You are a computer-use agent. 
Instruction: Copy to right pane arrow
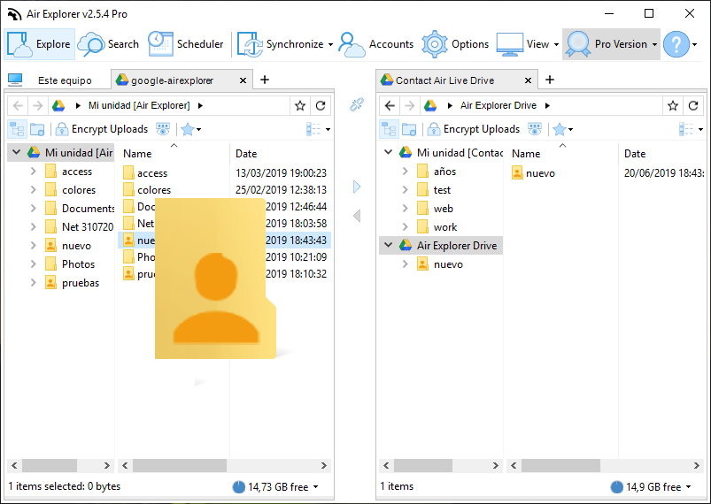coord(357,187)
